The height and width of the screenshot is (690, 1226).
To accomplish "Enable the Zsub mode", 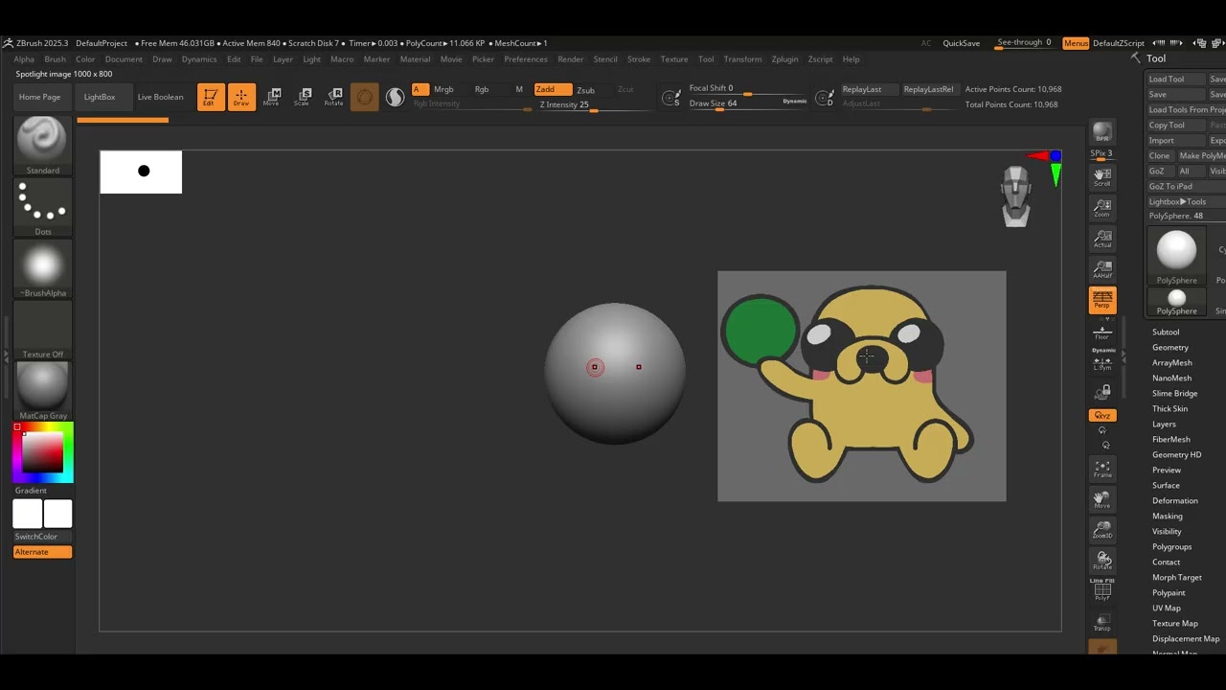I will pos(586,90).
